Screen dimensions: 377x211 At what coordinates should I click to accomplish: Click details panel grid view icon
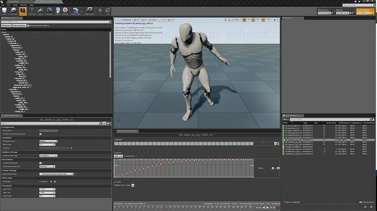[x=104, y=123]
